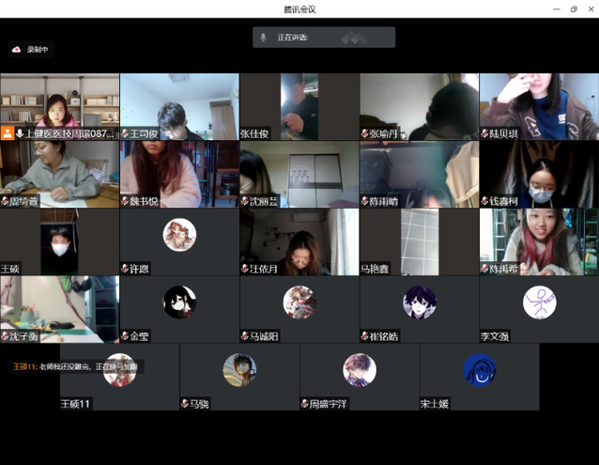Viewport: 599px width, 465px height.
Task: Click the muted mic icon beside 钱鑫柯
Action: click(485, 202)
